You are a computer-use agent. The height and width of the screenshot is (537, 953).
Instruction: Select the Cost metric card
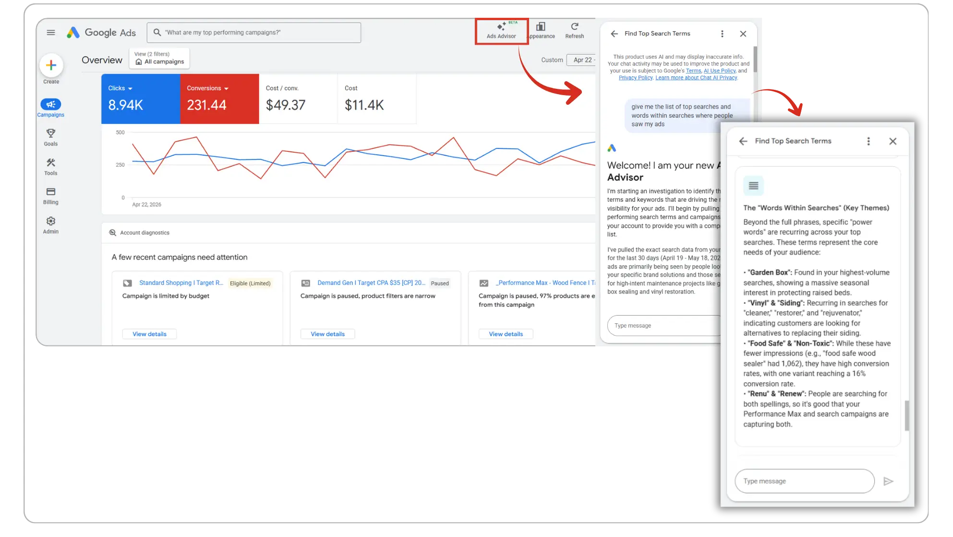[x=377, y=99]
